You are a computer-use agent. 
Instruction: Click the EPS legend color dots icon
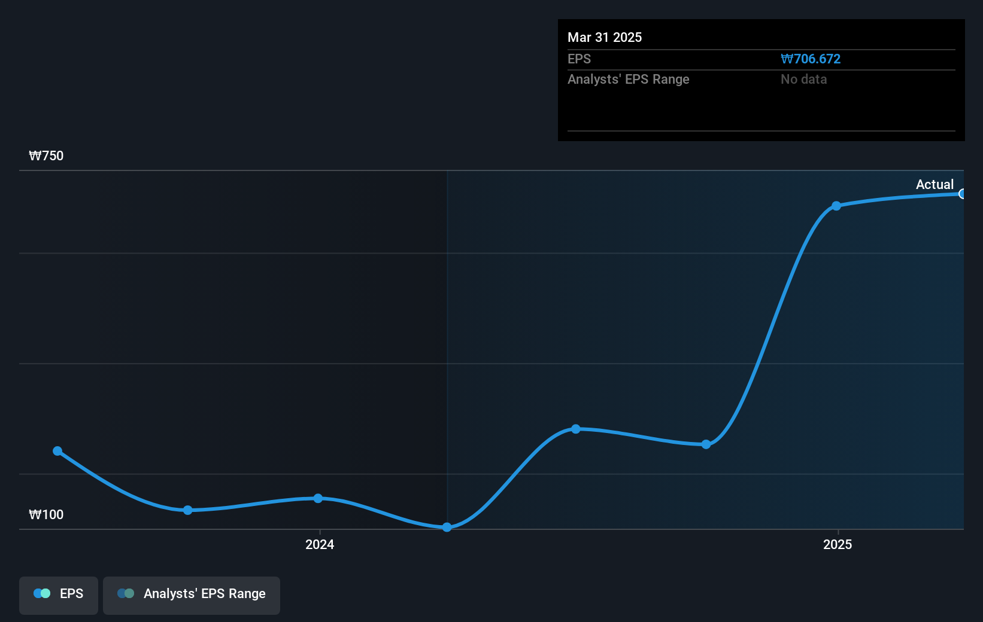pyautogui.click(x=42, y=593)
